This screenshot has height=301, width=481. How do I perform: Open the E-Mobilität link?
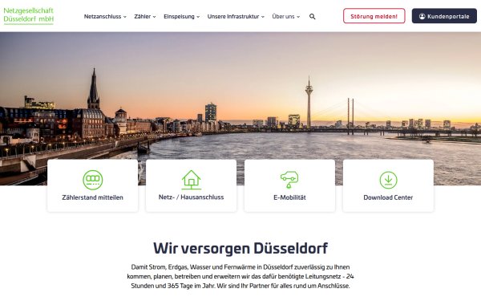tap(289, 197)
